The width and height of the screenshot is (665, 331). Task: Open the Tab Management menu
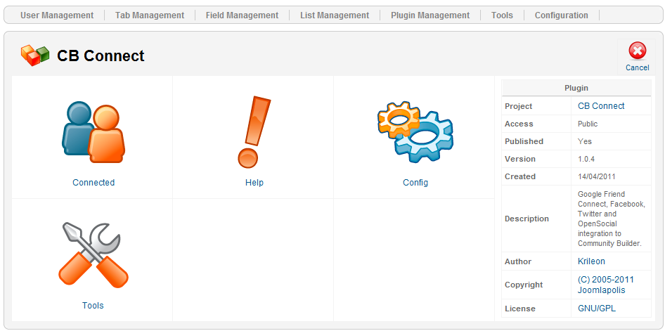150,15
